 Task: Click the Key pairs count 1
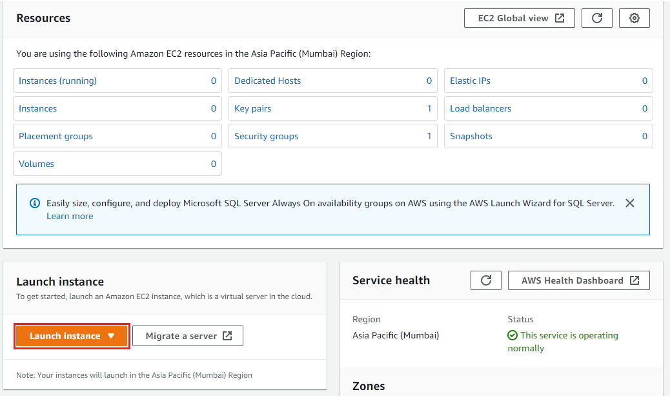click(429, 108)
